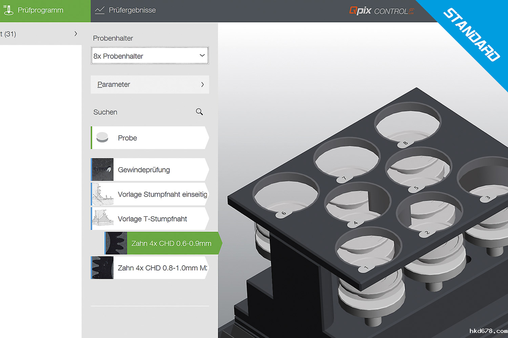Image resolution: width=508 pixels, height=338 pixels.
Task: Expand the list showing (31) items
Action: pyautogui.click(x=40, y=34)
